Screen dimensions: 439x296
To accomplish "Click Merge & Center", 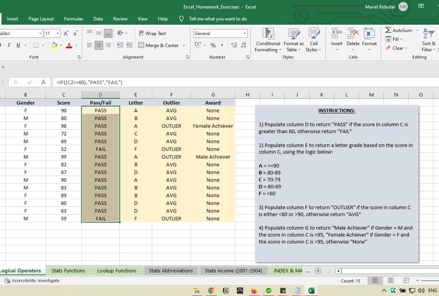I will click(159, 45).
